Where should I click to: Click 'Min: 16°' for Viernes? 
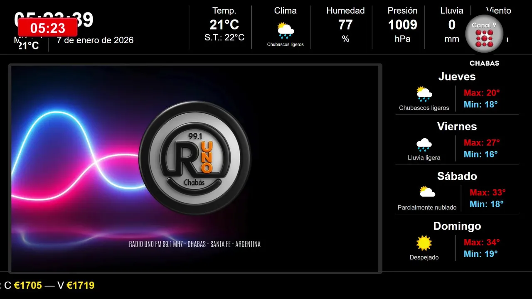click(x=480, y=154)
